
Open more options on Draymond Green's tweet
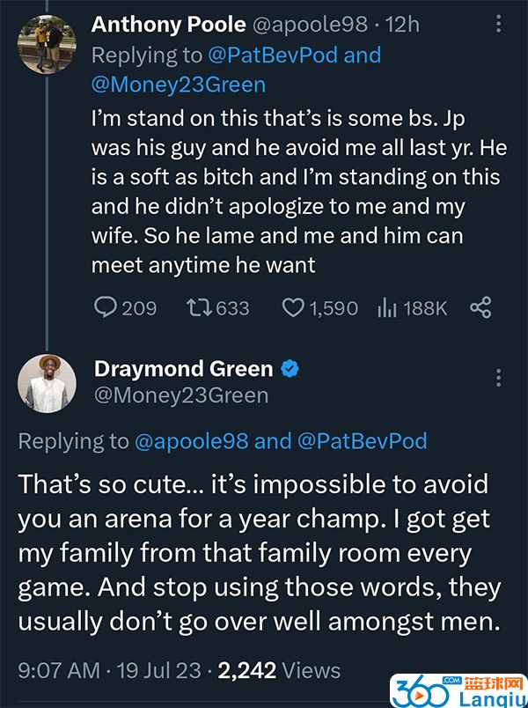coord(499,378)
